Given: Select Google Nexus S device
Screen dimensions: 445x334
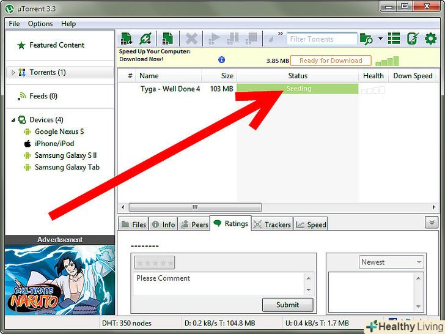Looking at the screenshot, I should pos(59,132).
